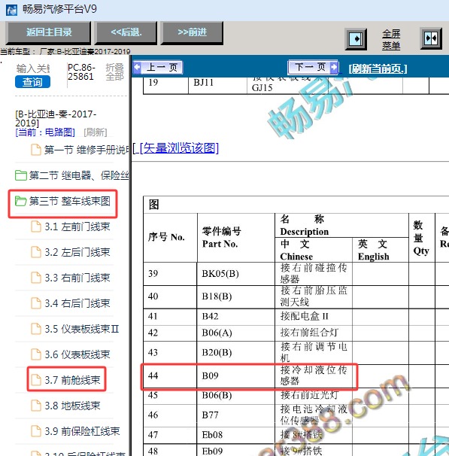Select cell B18(B) in row 40
Viewport: 449px width, 456px height.
coord(235,296)
